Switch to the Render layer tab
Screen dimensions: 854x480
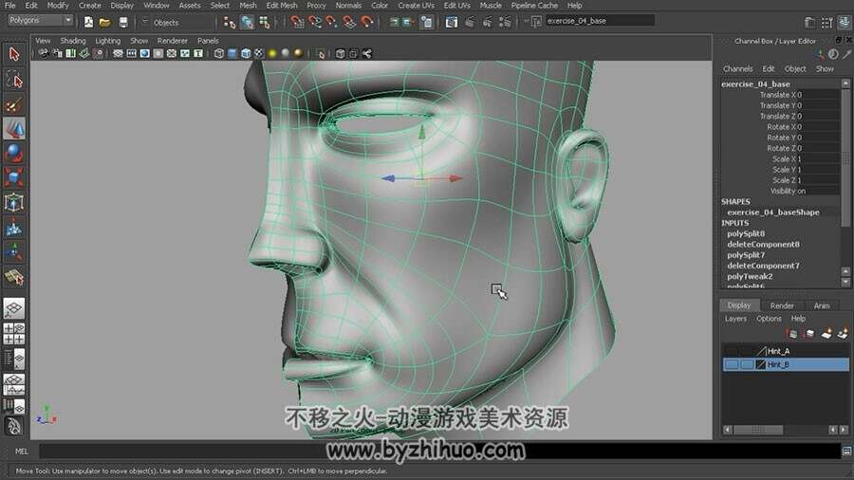pos(782,305)
